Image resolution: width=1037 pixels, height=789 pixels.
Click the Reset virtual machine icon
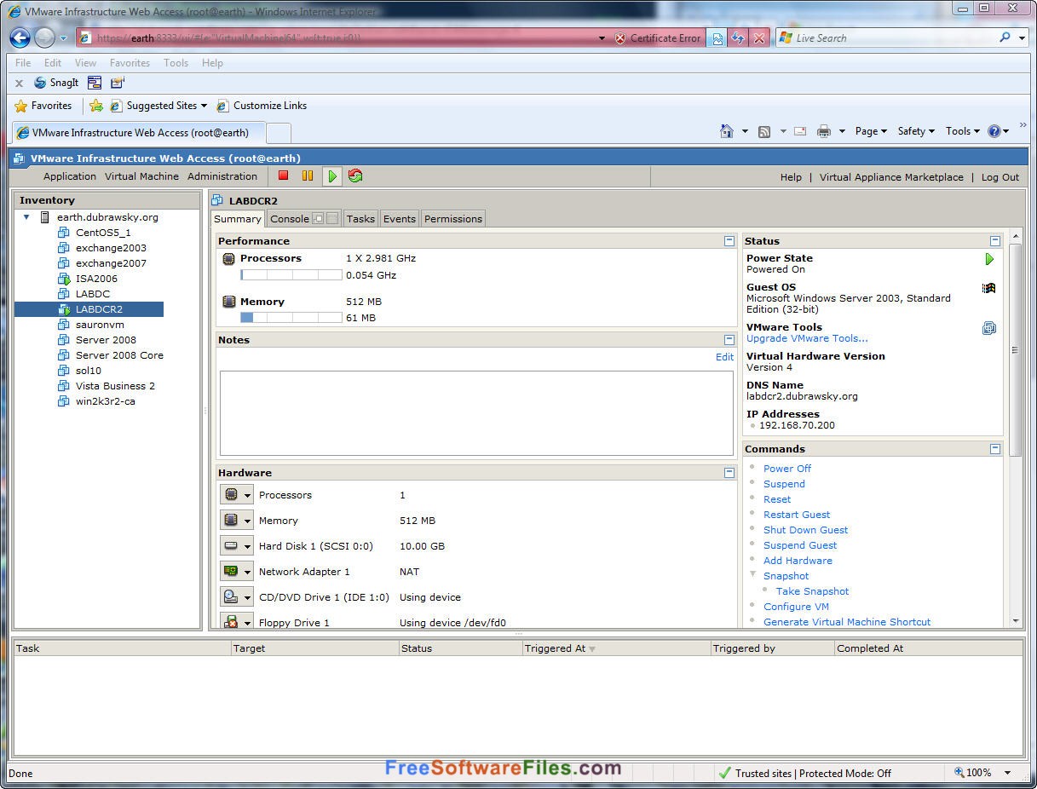(355, 176)
